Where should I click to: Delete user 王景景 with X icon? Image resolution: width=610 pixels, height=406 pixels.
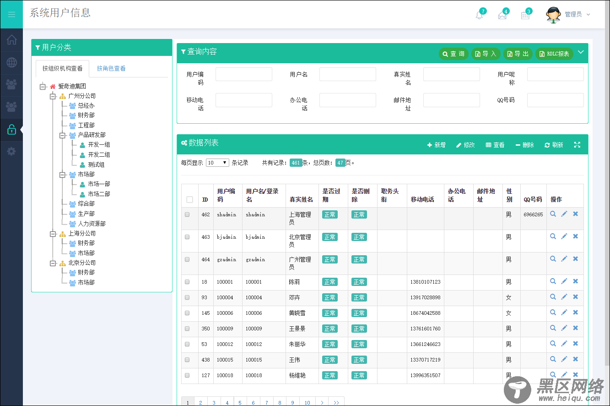coord(575,328)
